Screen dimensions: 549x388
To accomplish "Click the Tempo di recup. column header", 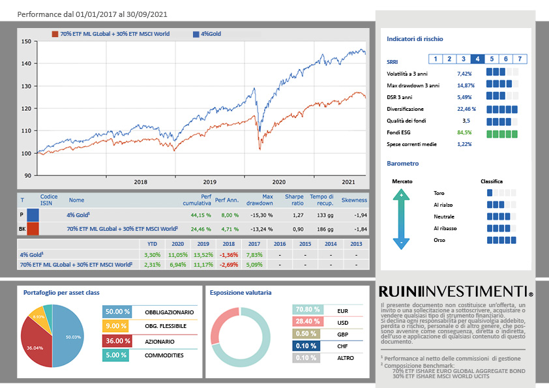I will tap(321, 200).
